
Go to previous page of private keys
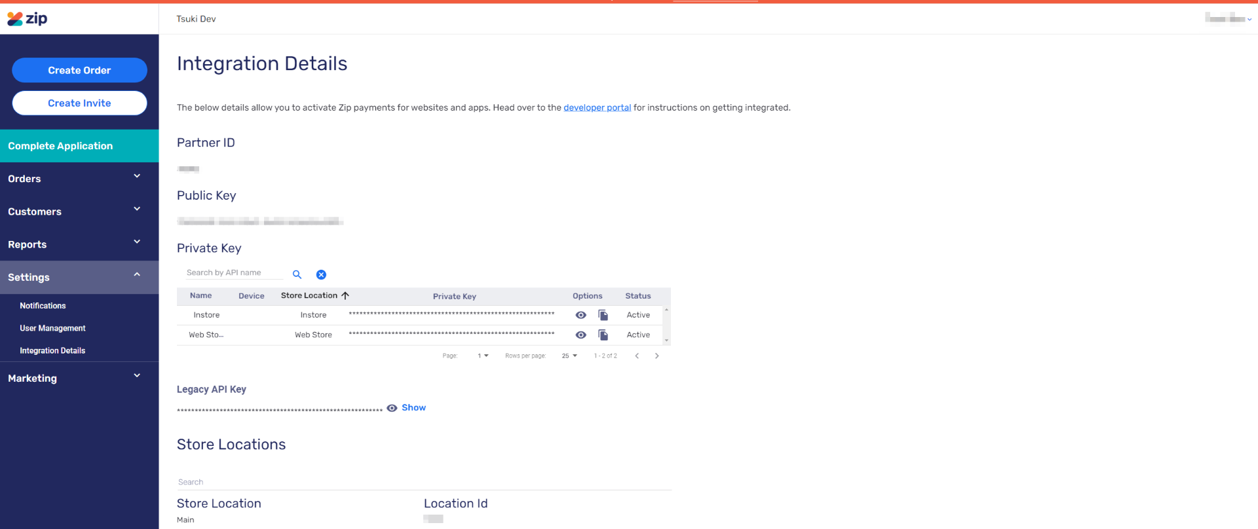click(637, 356)
